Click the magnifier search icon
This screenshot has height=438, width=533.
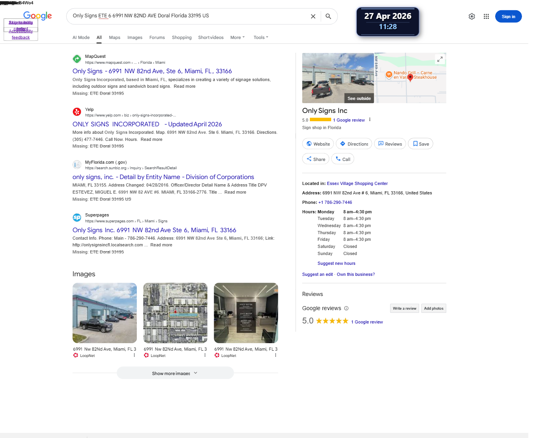(x=328, y=17)
